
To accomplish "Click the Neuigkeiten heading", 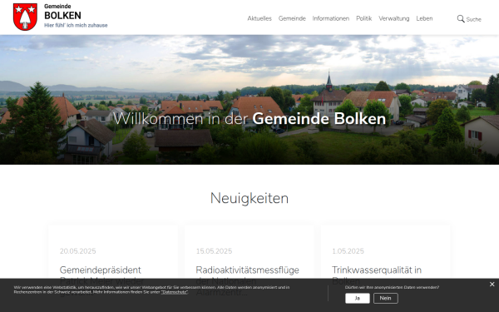I will click(249, 198).
